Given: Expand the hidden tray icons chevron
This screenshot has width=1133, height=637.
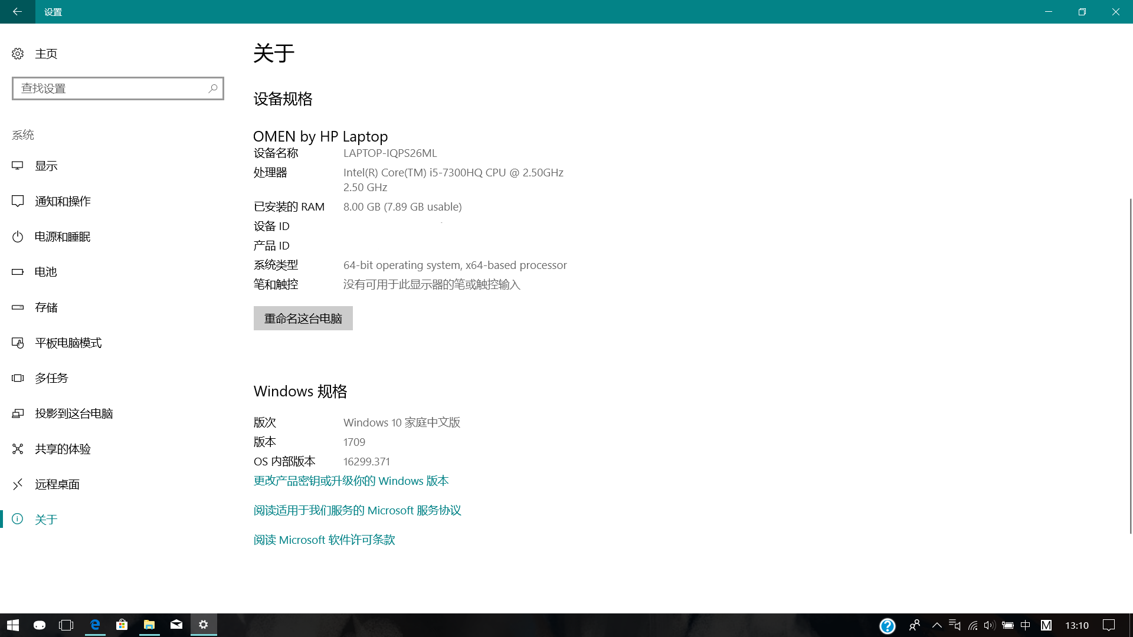Looking at the screenshot, I should point(936,626).
